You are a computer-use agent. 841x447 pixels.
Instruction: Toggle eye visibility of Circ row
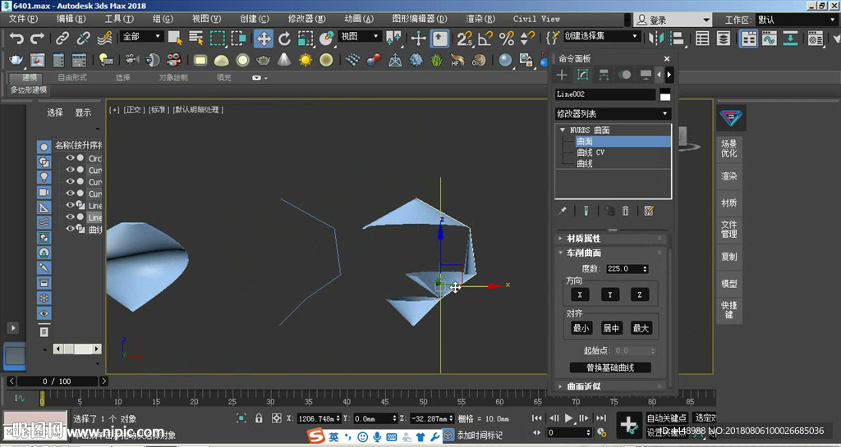tap(71, 158)
